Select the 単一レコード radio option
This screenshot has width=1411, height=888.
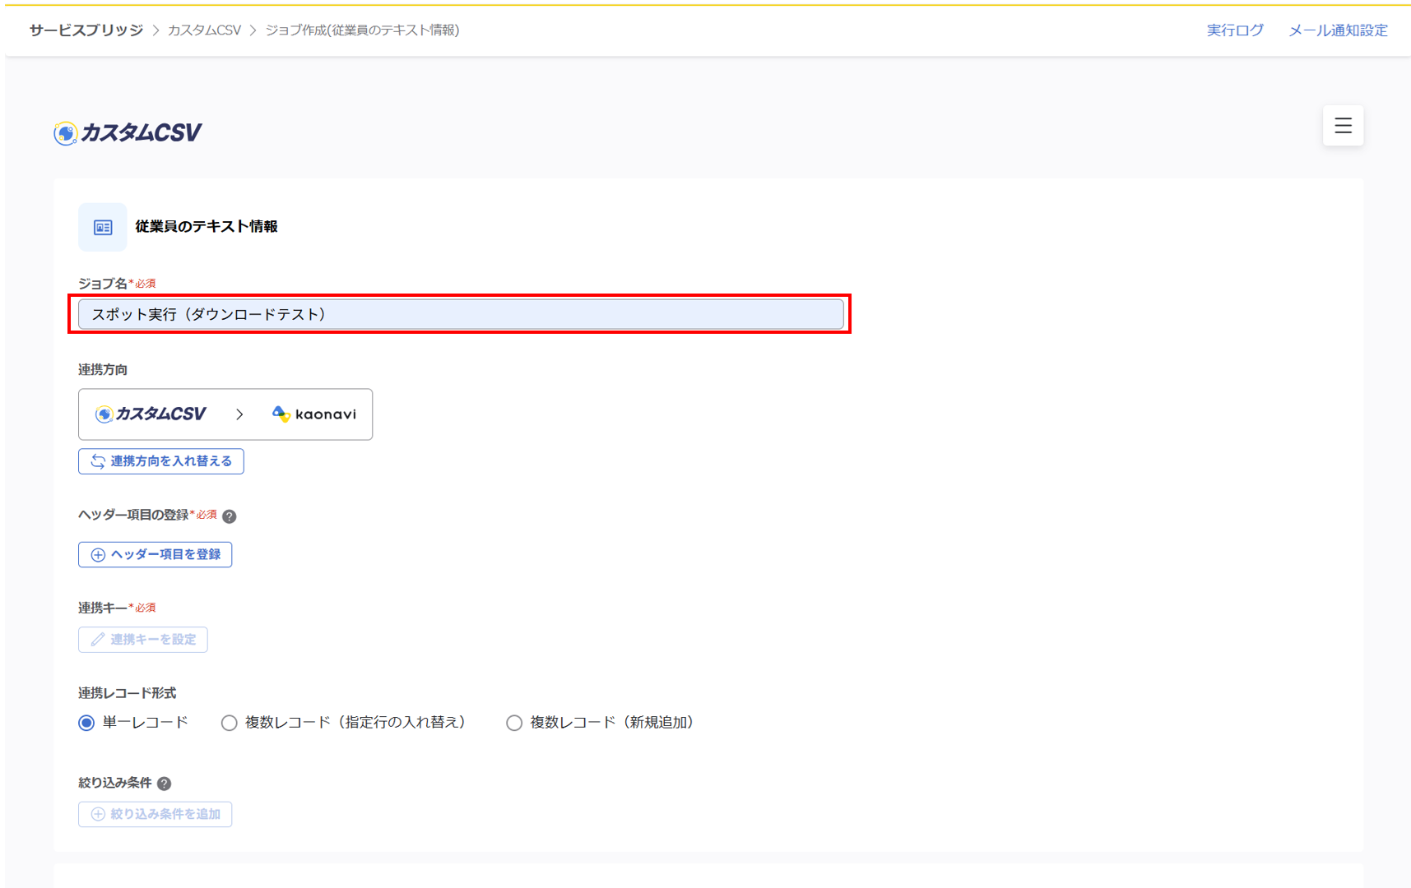pyautogui.click(x=86, y=723)
